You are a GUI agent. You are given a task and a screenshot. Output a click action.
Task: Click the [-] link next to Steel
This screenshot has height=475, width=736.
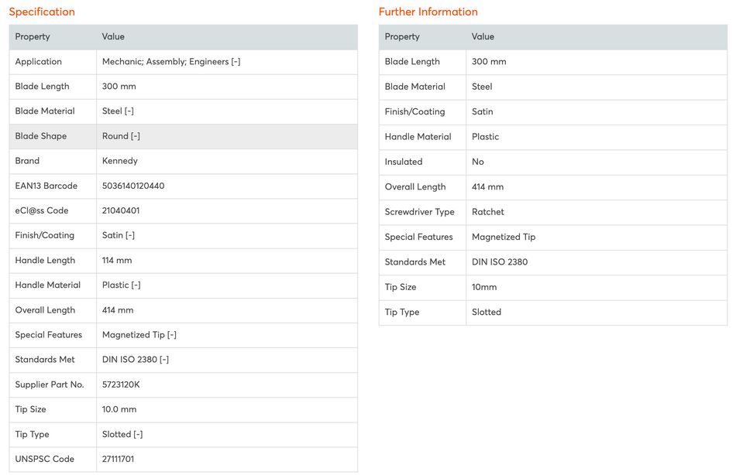[129, 111]
